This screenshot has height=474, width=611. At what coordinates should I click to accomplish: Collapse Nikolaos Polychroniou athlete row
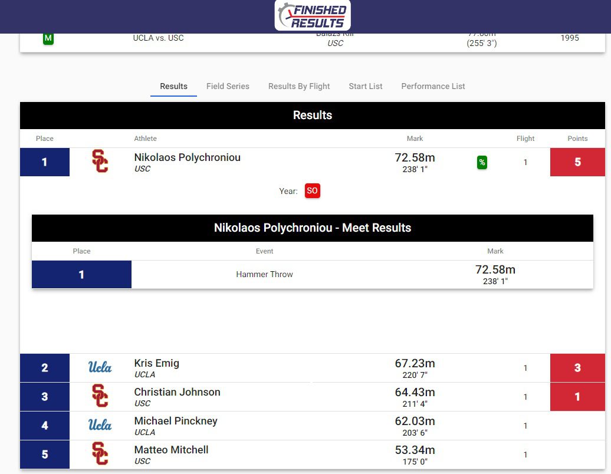[x=313, y=162]
